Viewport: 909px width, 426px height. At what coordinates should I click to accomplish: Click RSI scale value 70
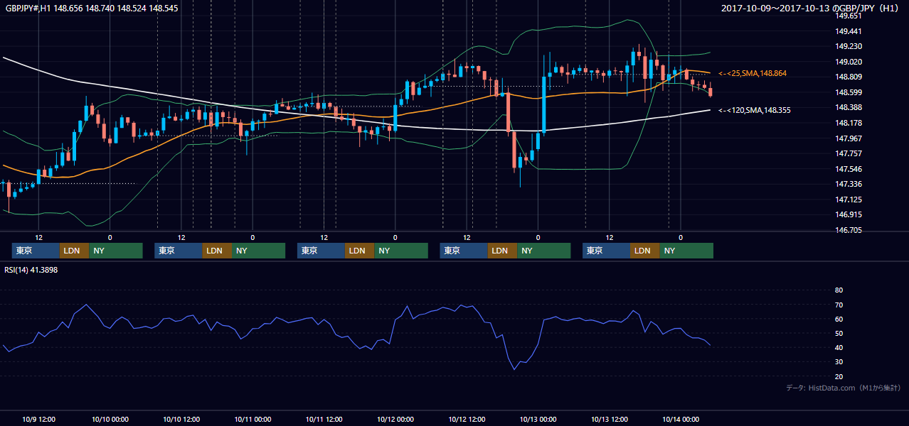(x=839, y=305)
